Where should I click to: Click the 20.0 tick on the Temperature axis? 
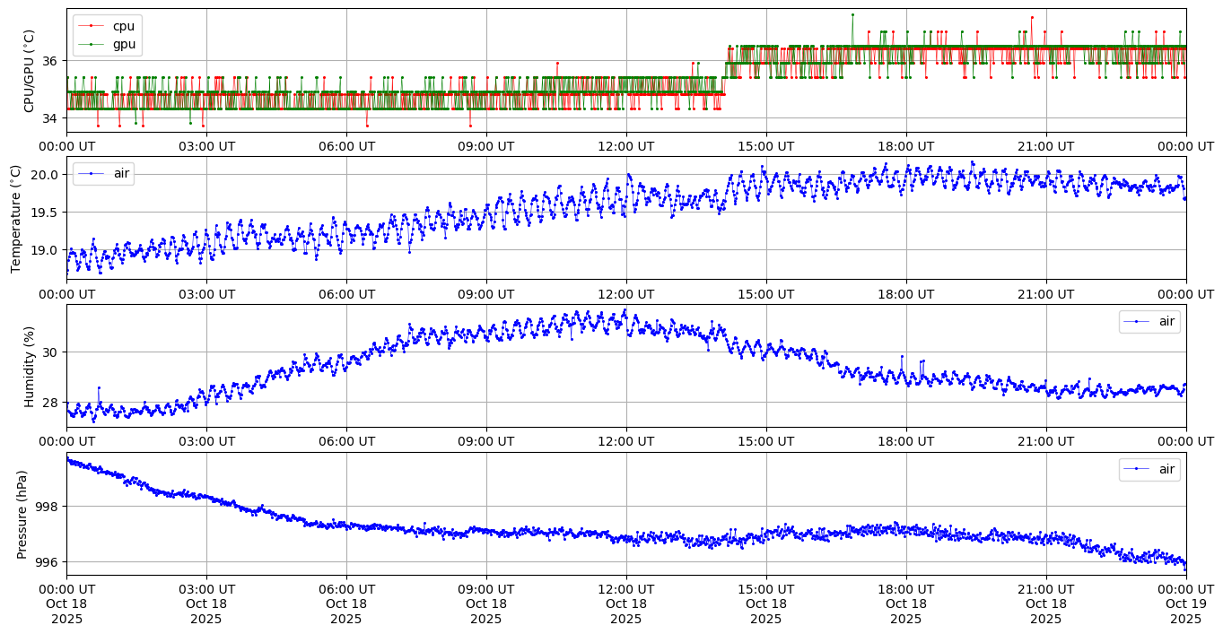point(44,174)
